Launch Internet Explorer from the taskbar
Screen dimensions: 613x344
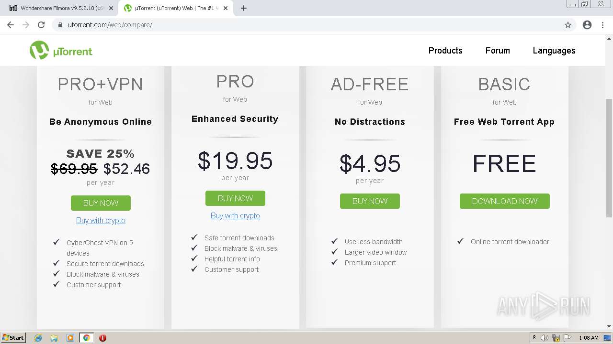[x=38, y=338]
